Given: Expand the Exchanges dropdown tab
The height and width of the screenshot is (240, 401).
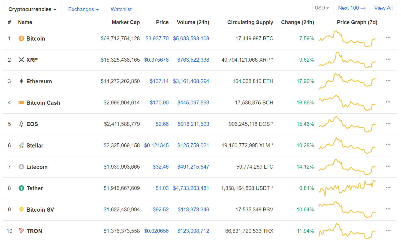Looking at the screenshot, I should (84, 9).
